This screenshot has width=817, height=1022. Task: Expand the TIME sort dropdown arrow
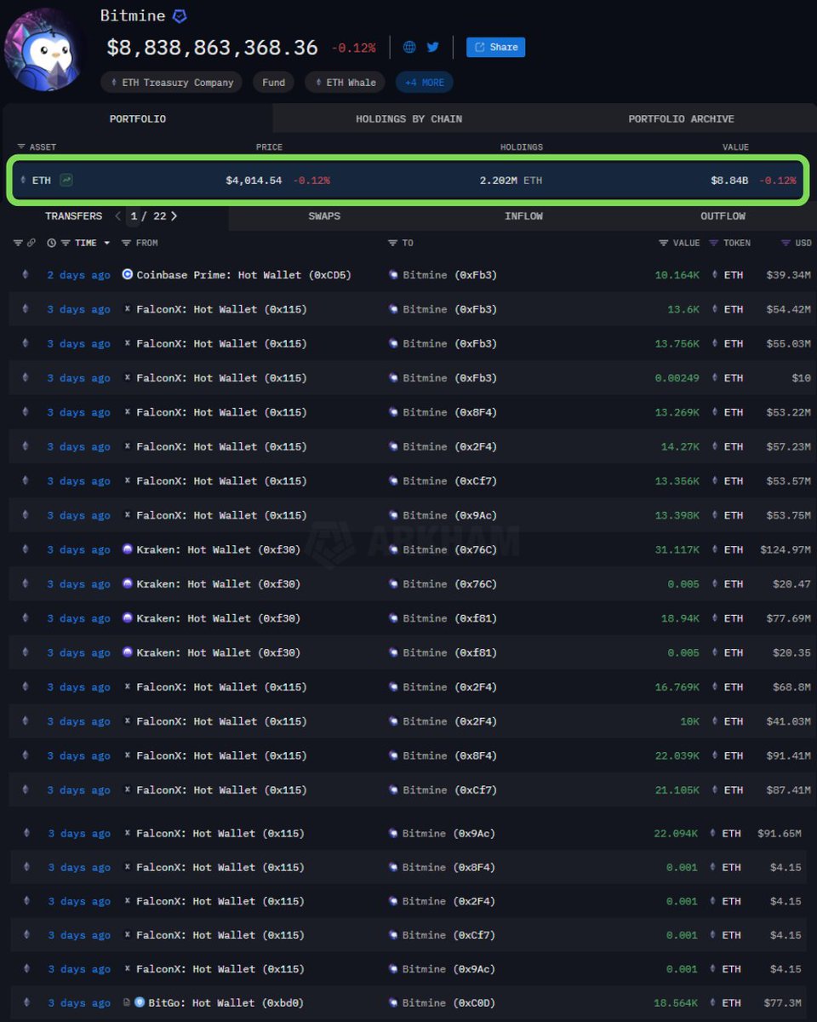(x=106, y=244)
